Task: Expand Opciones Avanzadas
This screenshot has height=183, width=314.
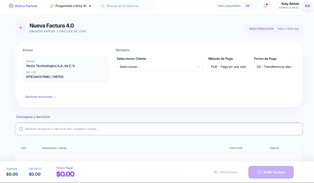Action: tap(41, 97)
